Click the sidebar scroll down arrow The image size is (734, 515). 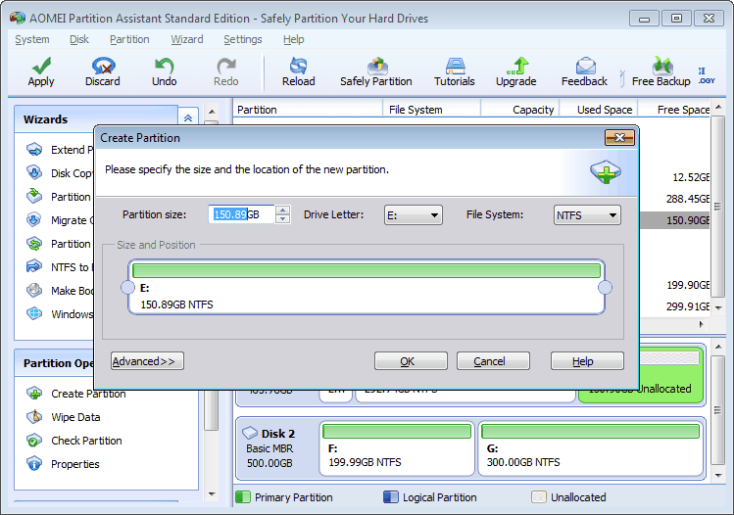212,494
